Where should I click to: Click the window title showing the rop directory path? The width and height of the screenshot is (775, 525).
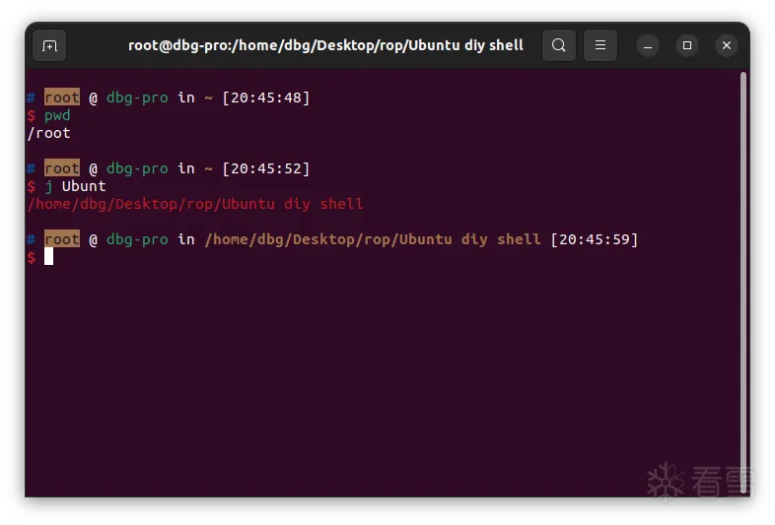click(325, 45)
